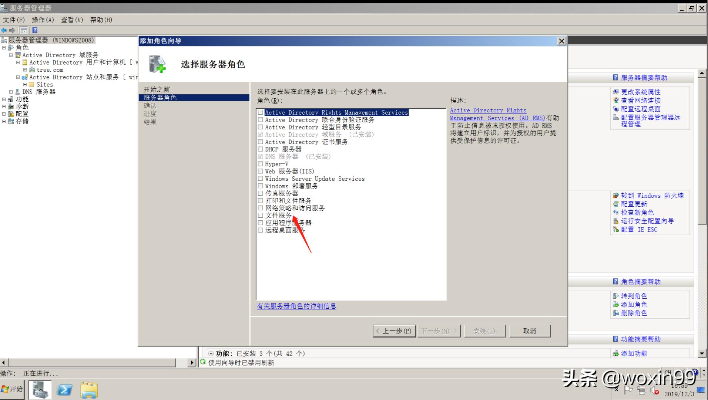The width and height of the screenshot is (708, 400).
Task: Click the 运行安全配置向导 icon
Action: click(616, 221)
